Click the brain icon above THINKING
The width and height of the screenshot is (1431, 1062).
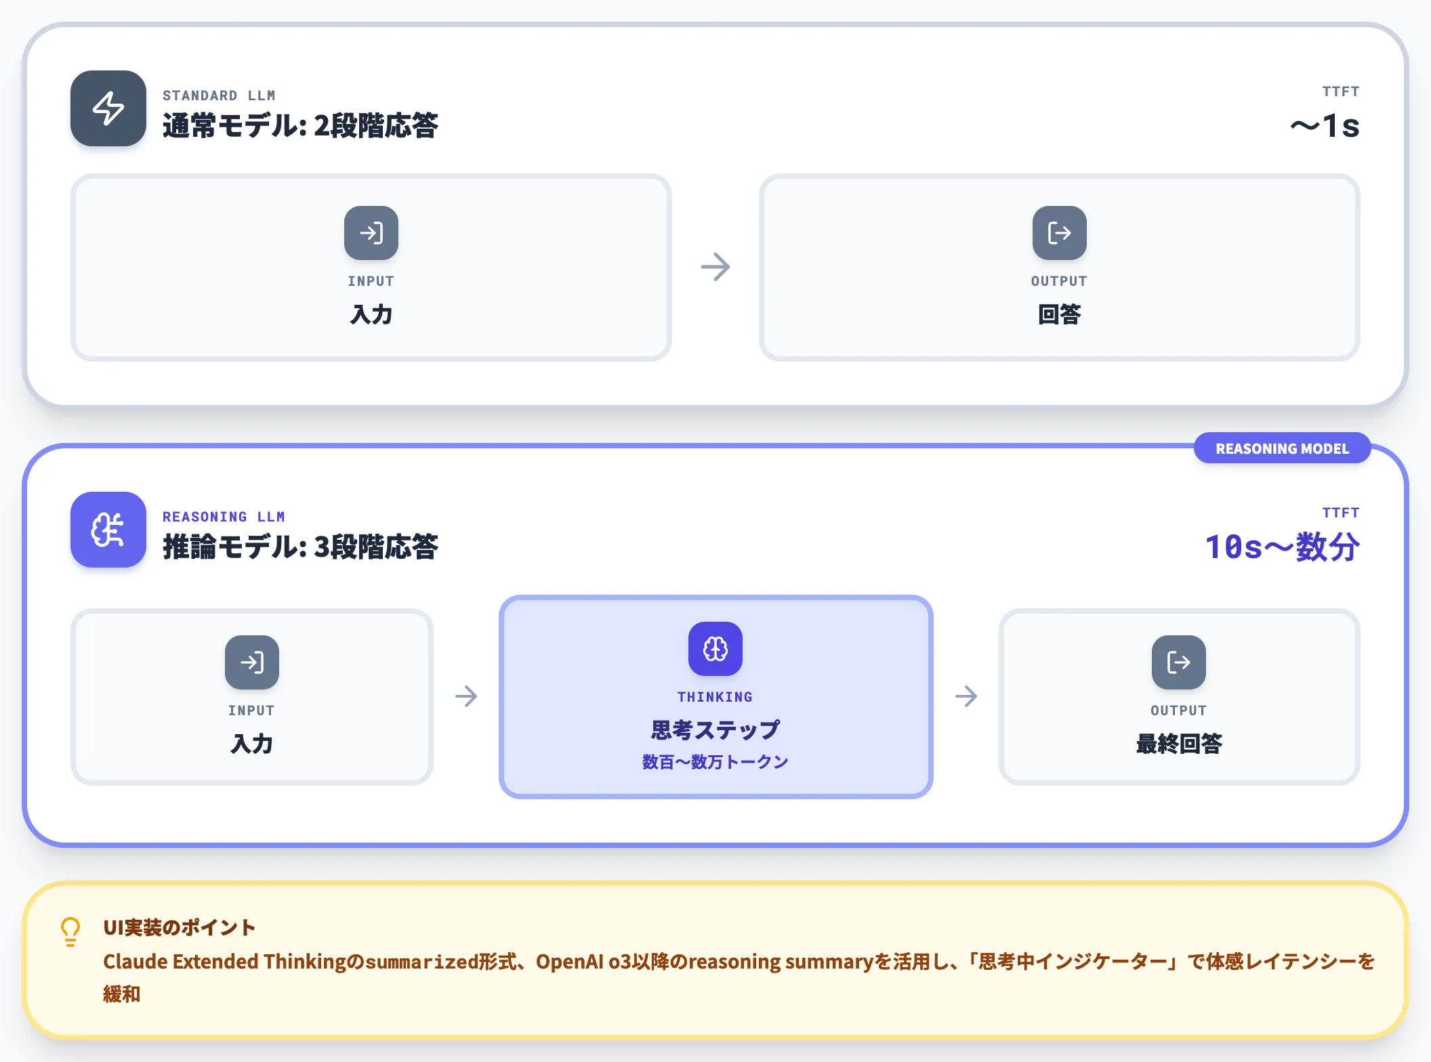[715, 649]
